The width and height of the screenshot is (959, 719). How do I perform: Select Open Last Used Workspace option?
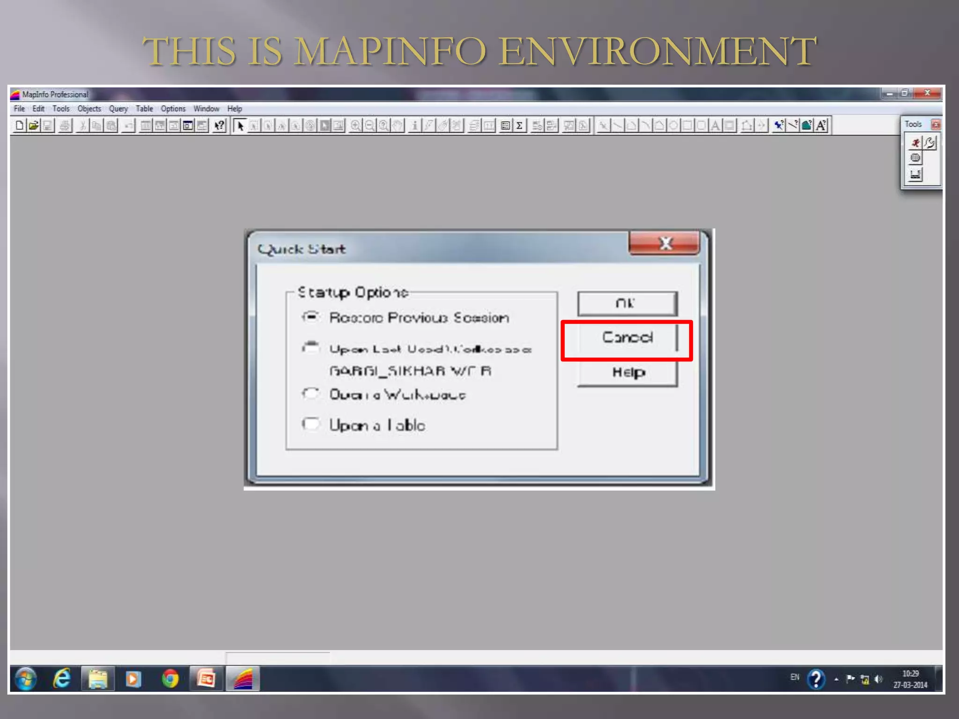417,349
